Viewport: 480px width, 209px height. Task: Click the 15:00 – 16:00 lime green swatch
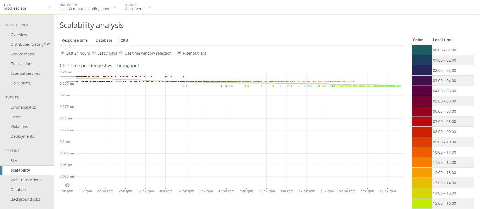[422, 203]
